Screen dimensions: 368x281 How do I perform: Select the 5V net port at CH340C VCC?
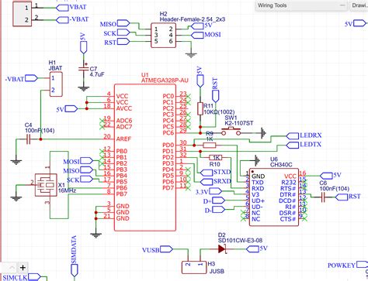[x=326, y=176]
